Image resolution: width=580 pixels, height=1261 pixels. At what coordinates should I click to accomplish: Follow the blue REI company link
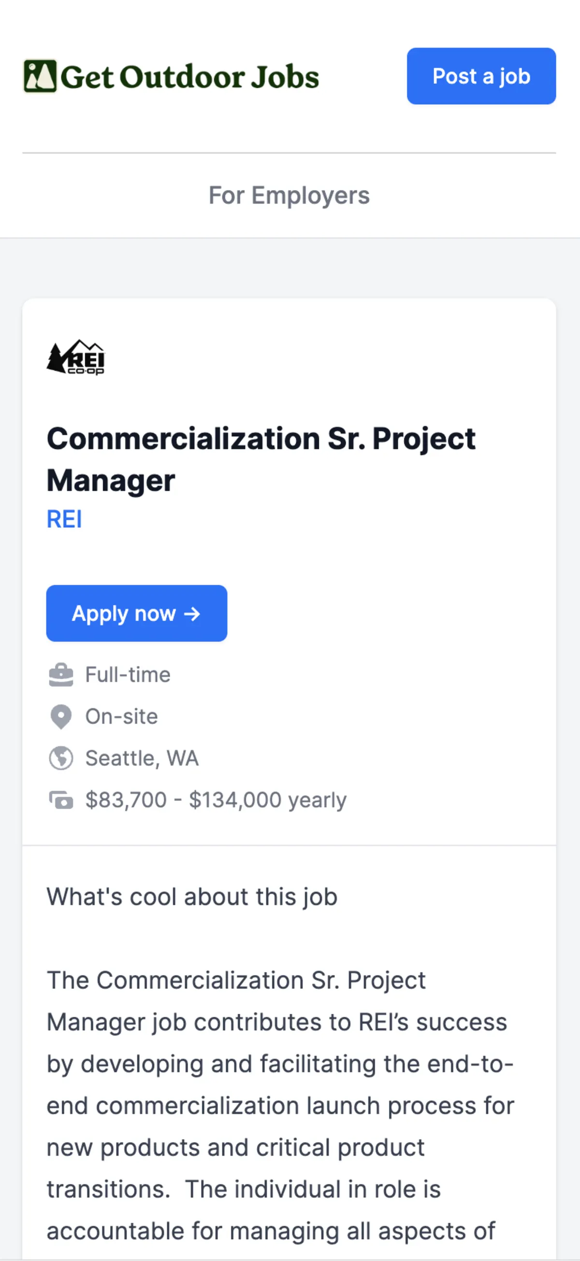[64, 519]
